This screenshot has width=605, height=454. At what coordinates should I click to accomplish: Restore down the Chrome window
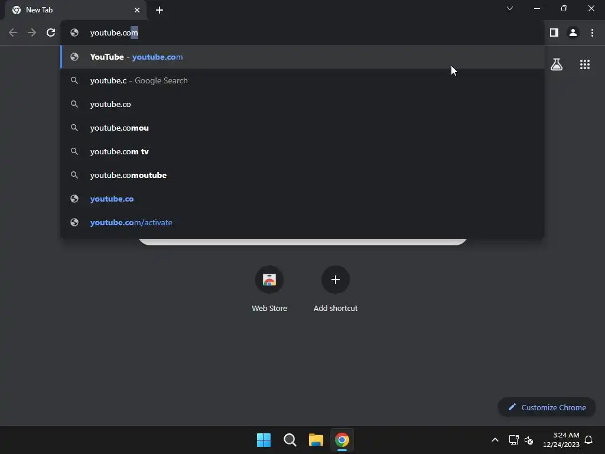point(564,8)
